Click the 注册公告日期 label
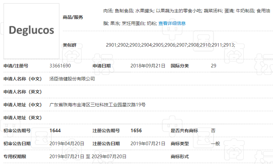This screenshot has width=273, height=164. point(106,144)
